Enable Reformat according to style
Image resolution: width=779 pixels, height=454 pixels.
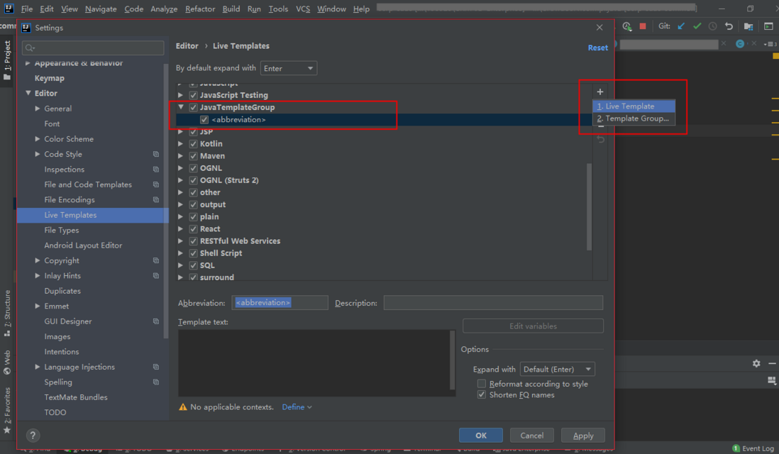pyautogui.click(x=482, y=384)
